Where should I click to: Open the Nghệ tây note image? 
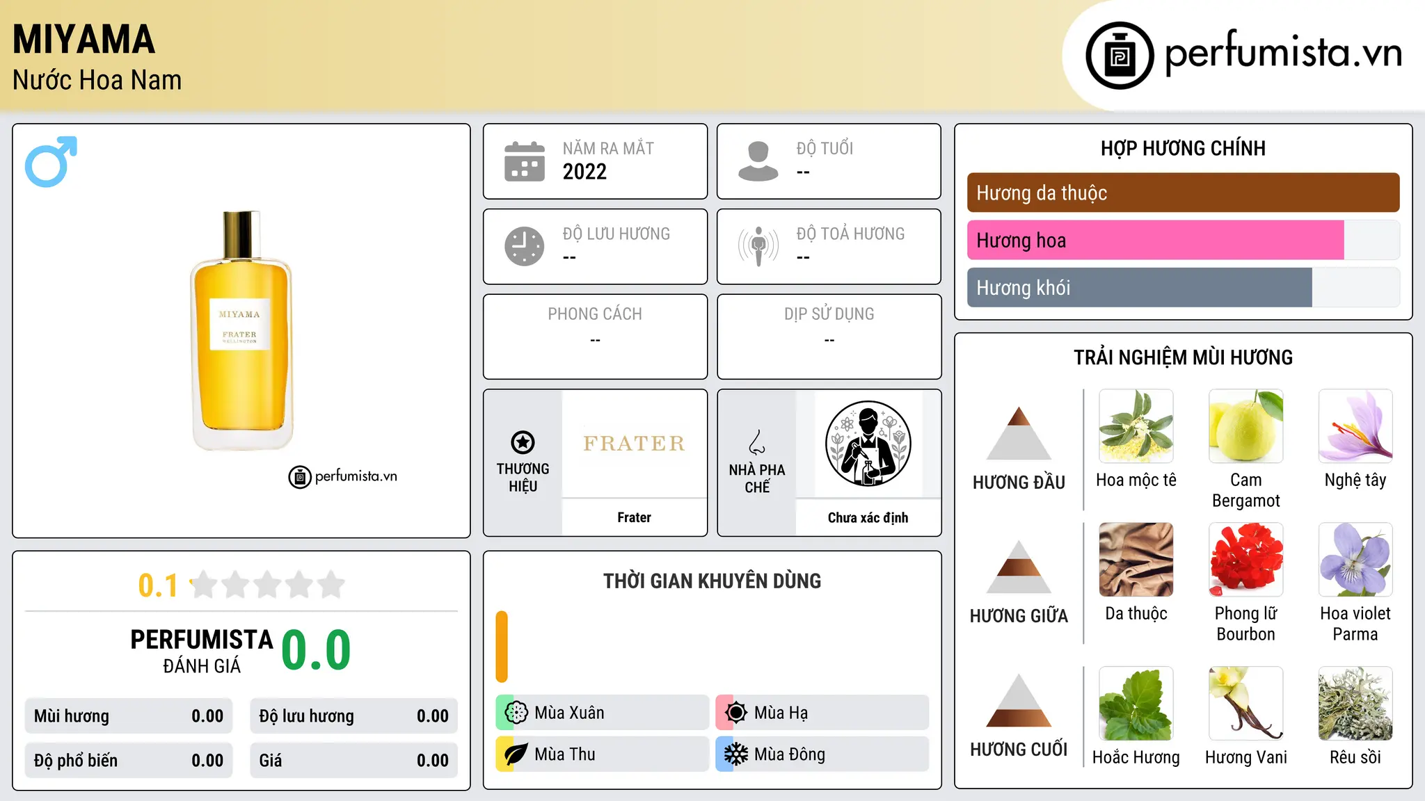click(1355, 426)
